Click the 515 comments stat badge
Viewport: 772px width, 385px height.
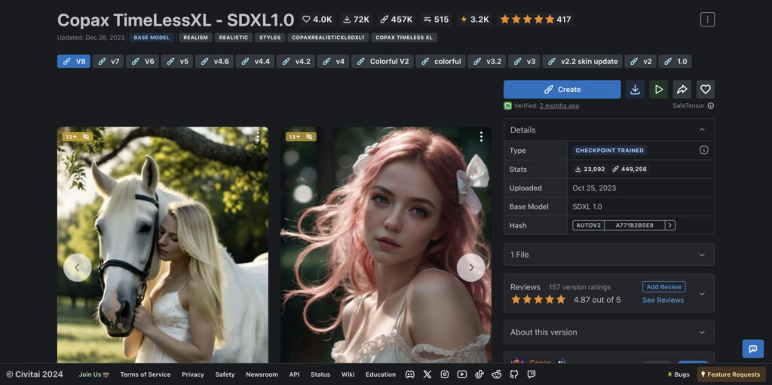click(x=437, y=20)
